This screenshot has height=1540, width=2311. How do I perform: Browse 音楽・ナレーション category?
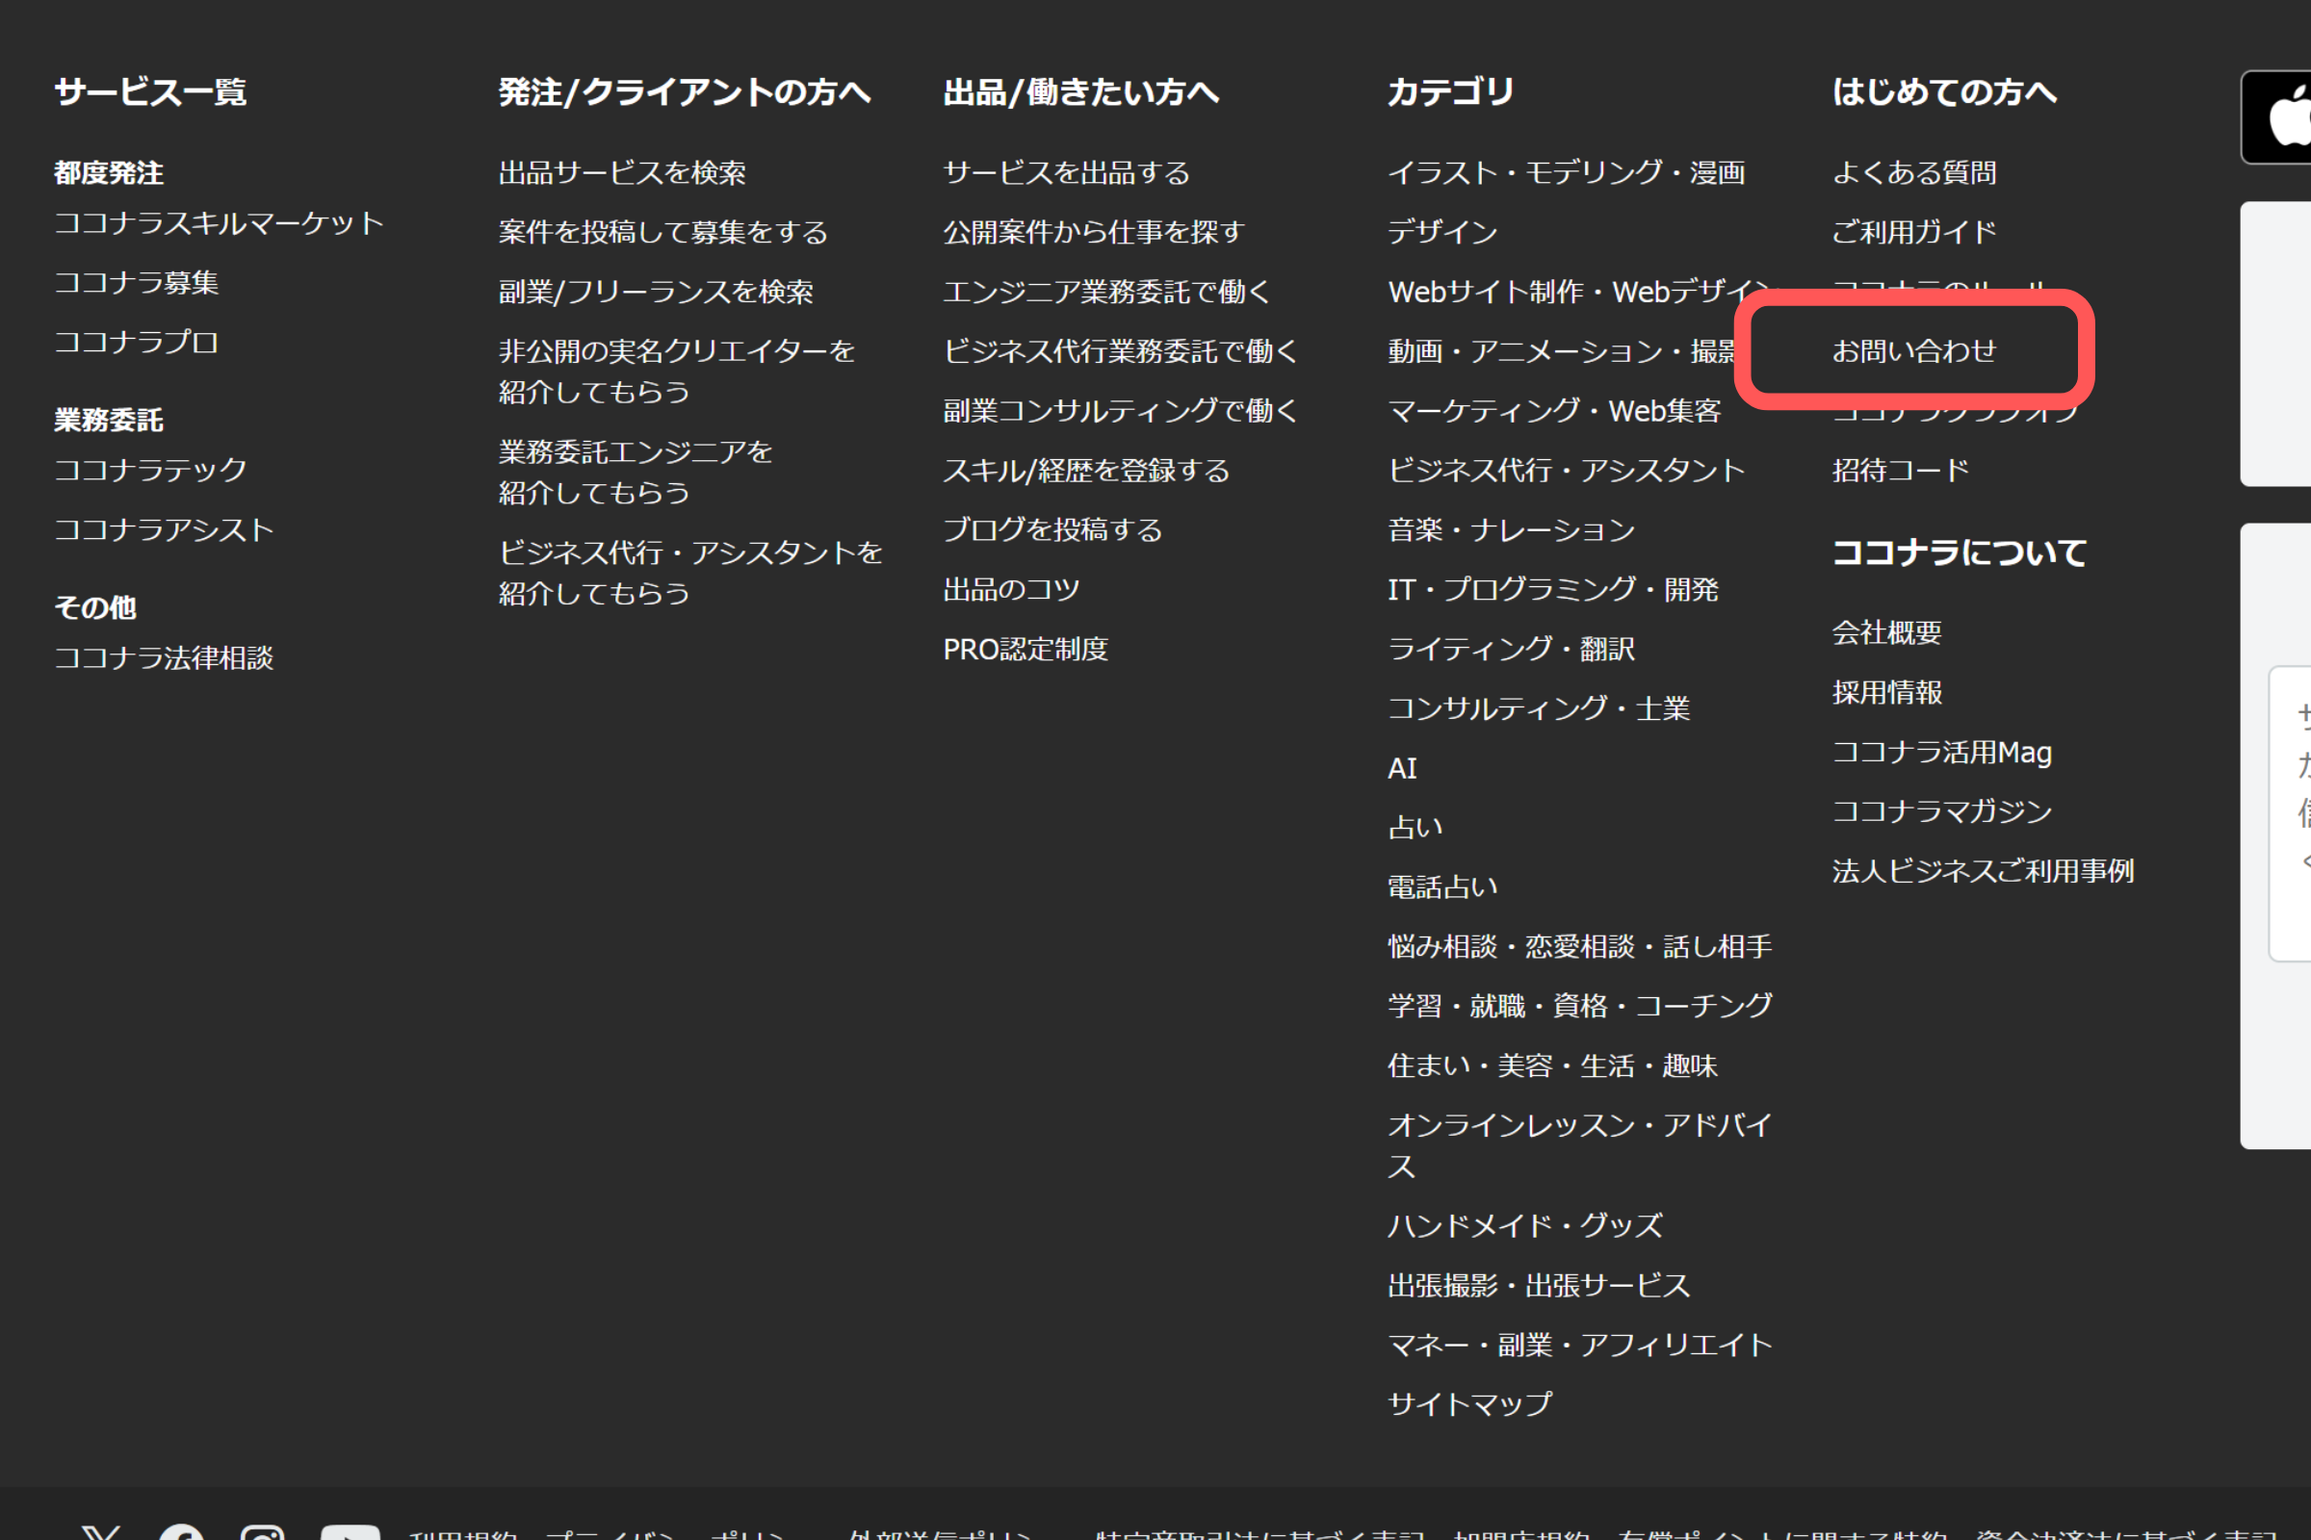pyautogui.click(x=1511, y=529)
